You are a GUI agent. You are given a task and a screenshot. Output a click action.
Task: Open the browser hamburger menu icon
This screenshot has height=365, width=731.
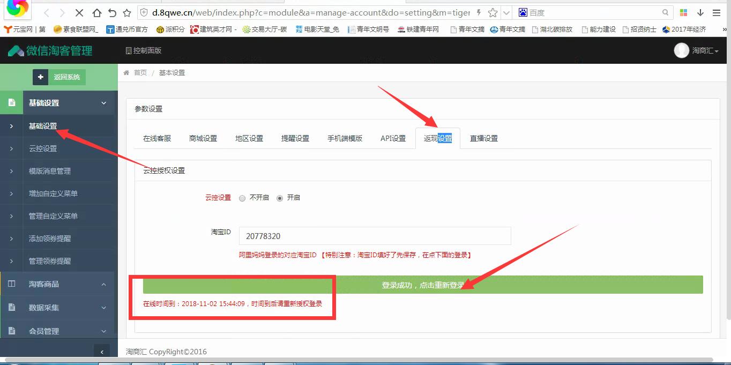tap(717, 13)
